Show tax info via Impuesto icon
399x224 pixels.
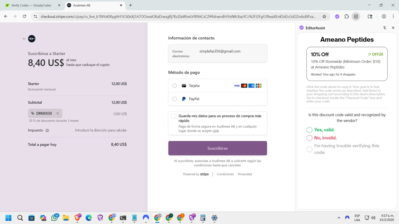[47, 130]
